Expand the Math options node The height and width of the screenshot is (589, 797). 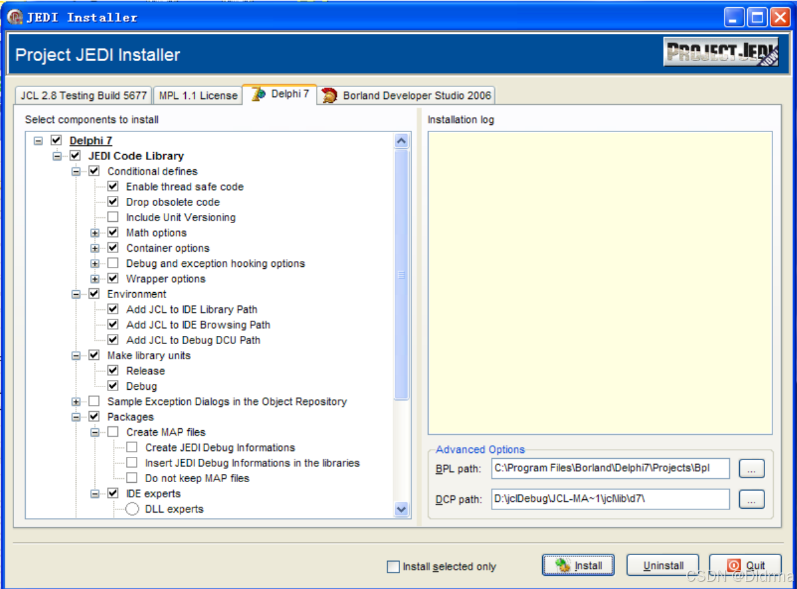pos(95,233)
